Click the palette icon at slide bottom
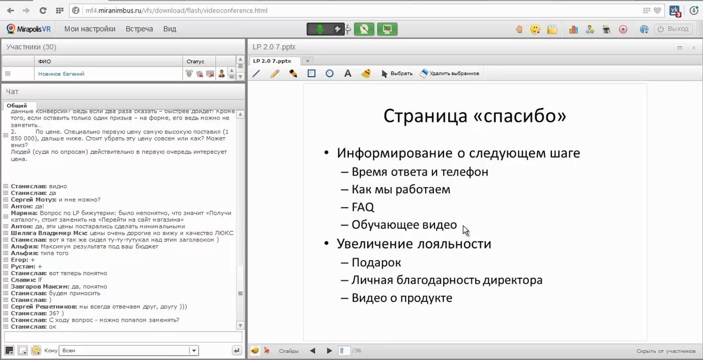Screen dimensions: 703x360 [255, 351]
